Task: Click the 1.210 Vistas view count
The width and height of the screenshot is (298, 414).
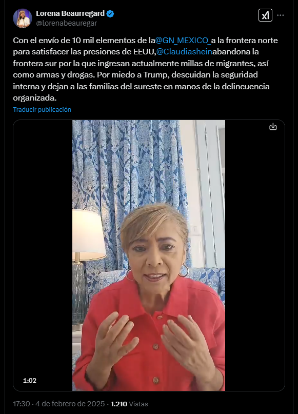Action: click(129, 404)
